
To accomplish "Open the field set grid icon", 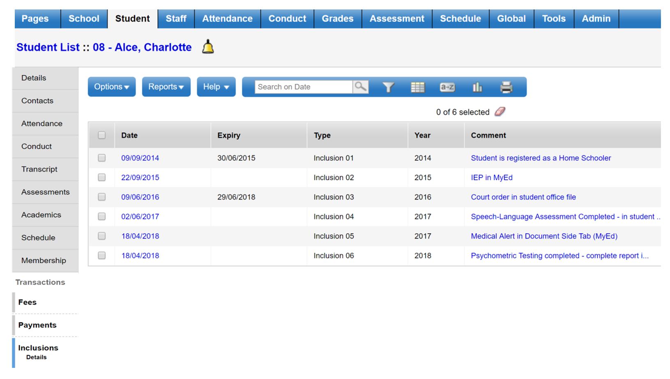I will tap(417, 87).
